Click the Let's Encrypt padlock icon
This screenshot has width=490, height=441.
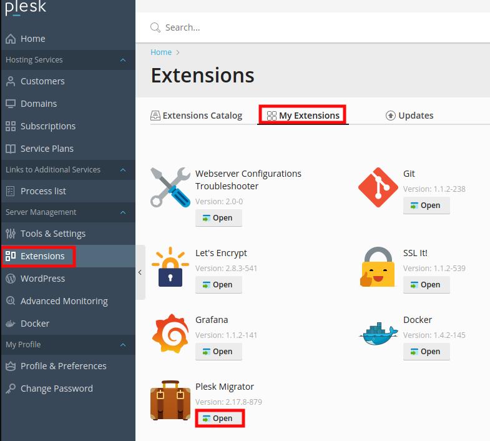pyautogui.click(x=170, y=267)
